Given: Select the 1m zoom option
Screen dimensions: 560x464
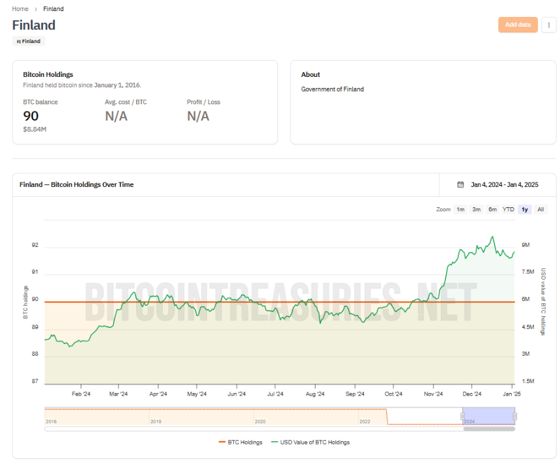Looking at the screenshot, I should pyautogui.click(x=460, y=209).
